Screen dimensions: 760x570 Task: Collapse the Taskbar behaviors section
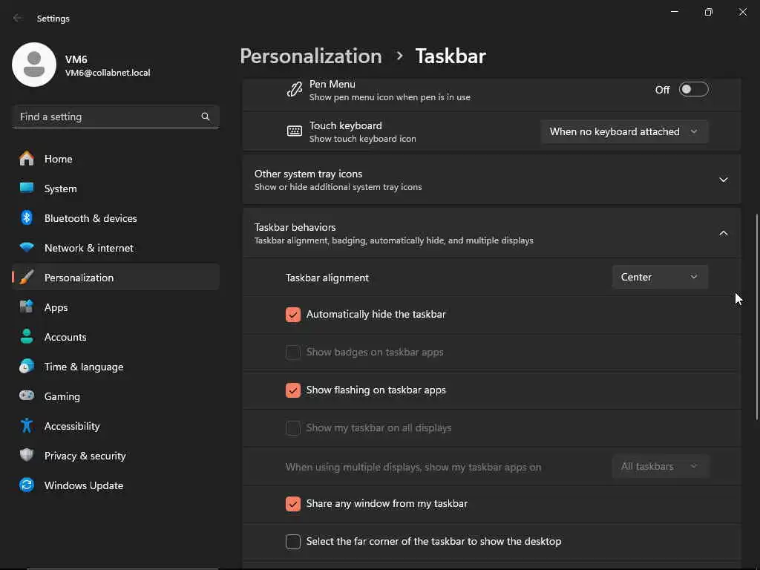(x=723, y=233)
